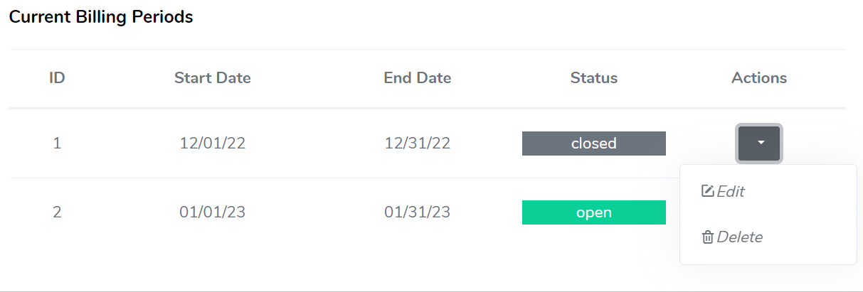The width and height of the screenshot is (863, 292).
Task: Toggle the Actions dropdown for period 1
Action: tap(759, 143)
